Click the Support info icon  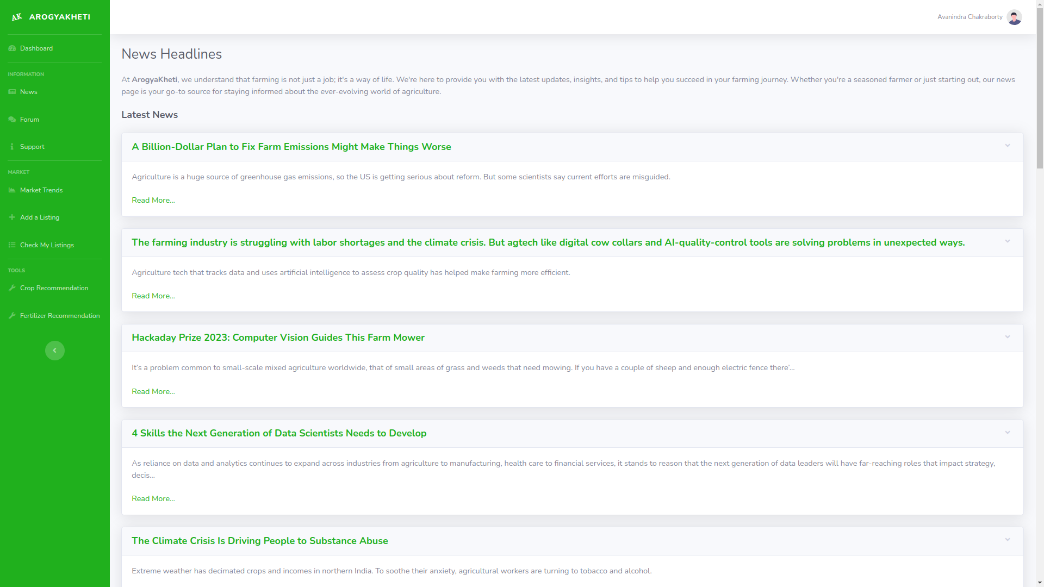click(x=12, y=147)
